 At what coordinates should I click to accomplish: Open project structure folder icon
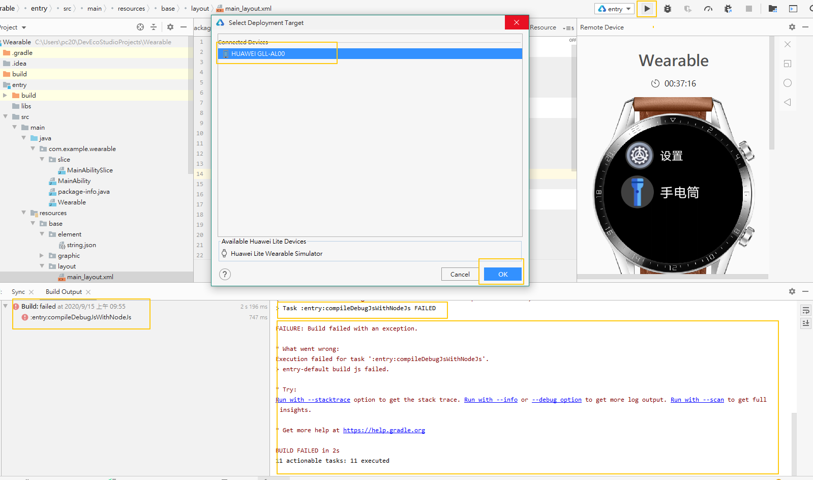point(773,9)
